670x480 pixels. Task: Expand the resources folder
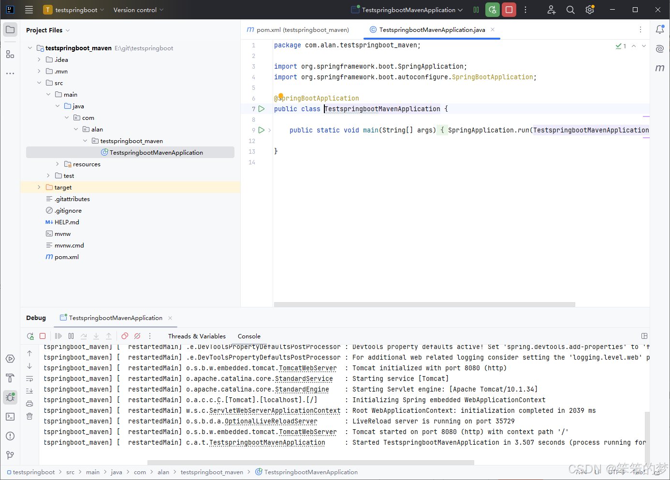click(x=57, y=164)
